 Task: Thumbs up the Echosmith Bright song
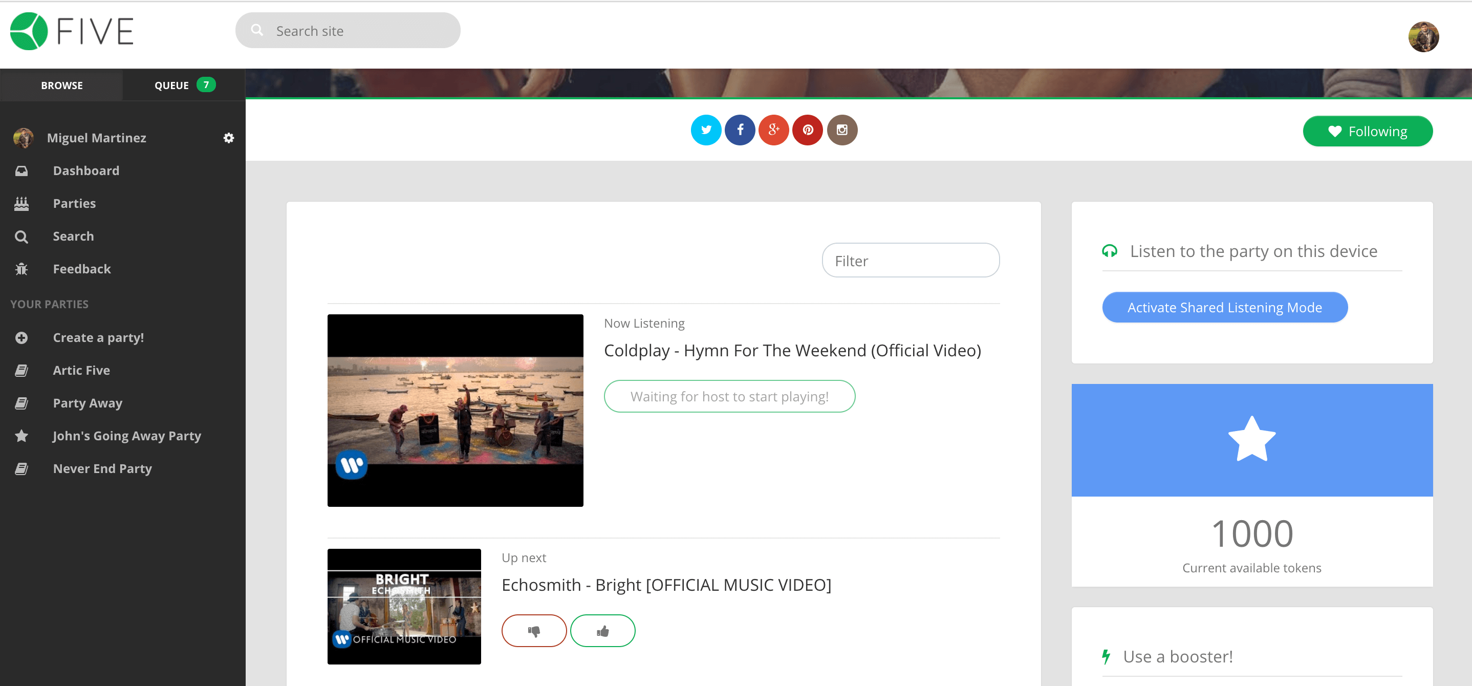[602, 631]
